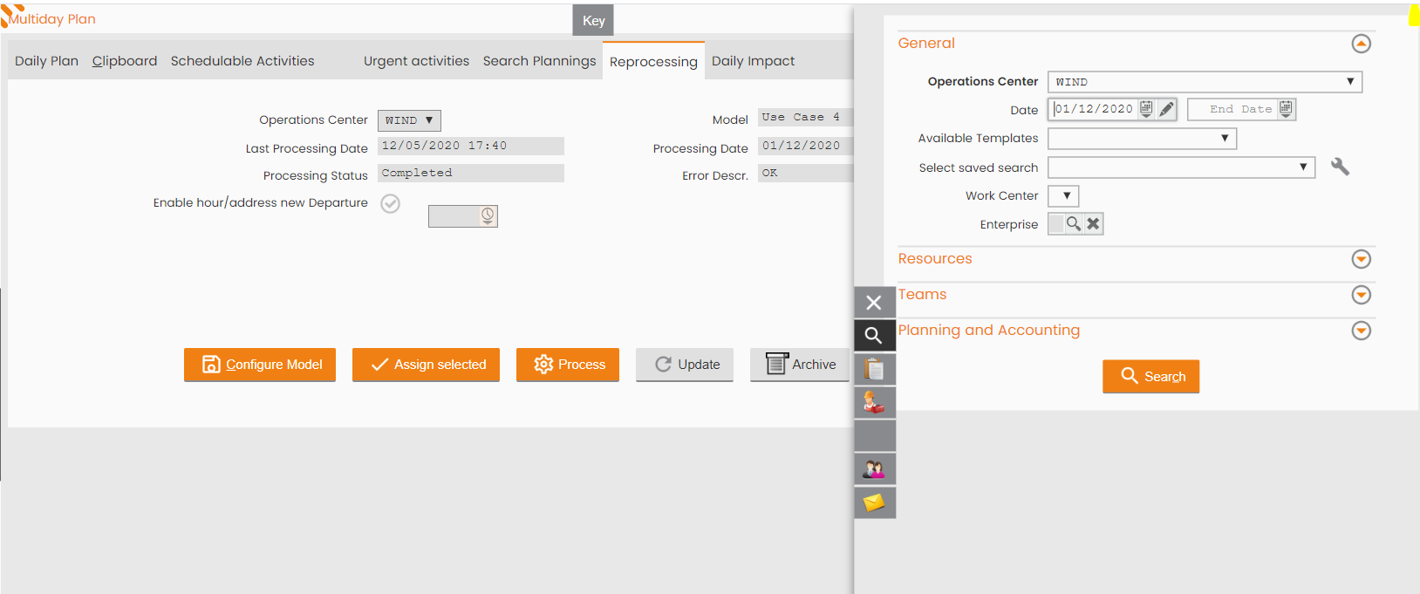This screenshot has width=1420, height=594.
Task: Open the End Date calendar picker
Action: (x=1286, y=109)
